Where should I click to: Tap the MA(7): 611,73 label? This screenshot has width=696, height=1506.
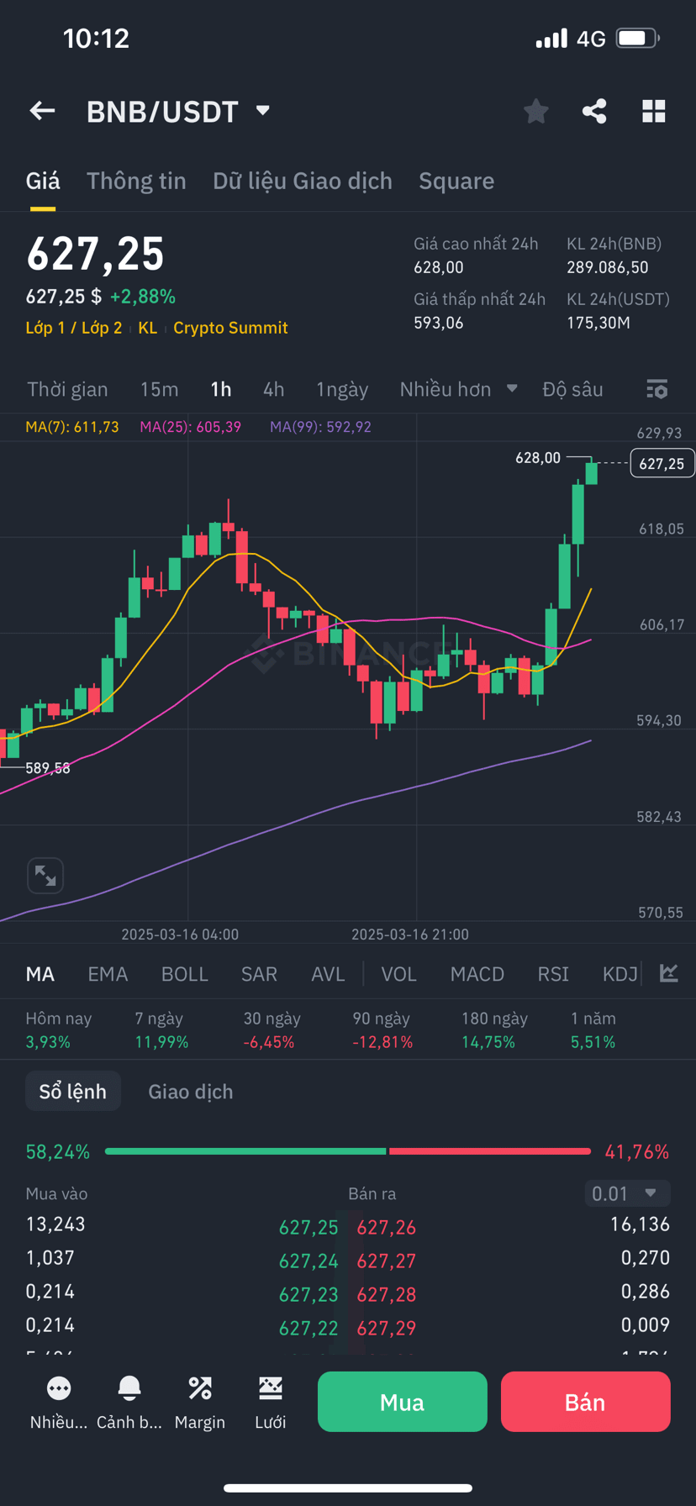click(72, 427)
